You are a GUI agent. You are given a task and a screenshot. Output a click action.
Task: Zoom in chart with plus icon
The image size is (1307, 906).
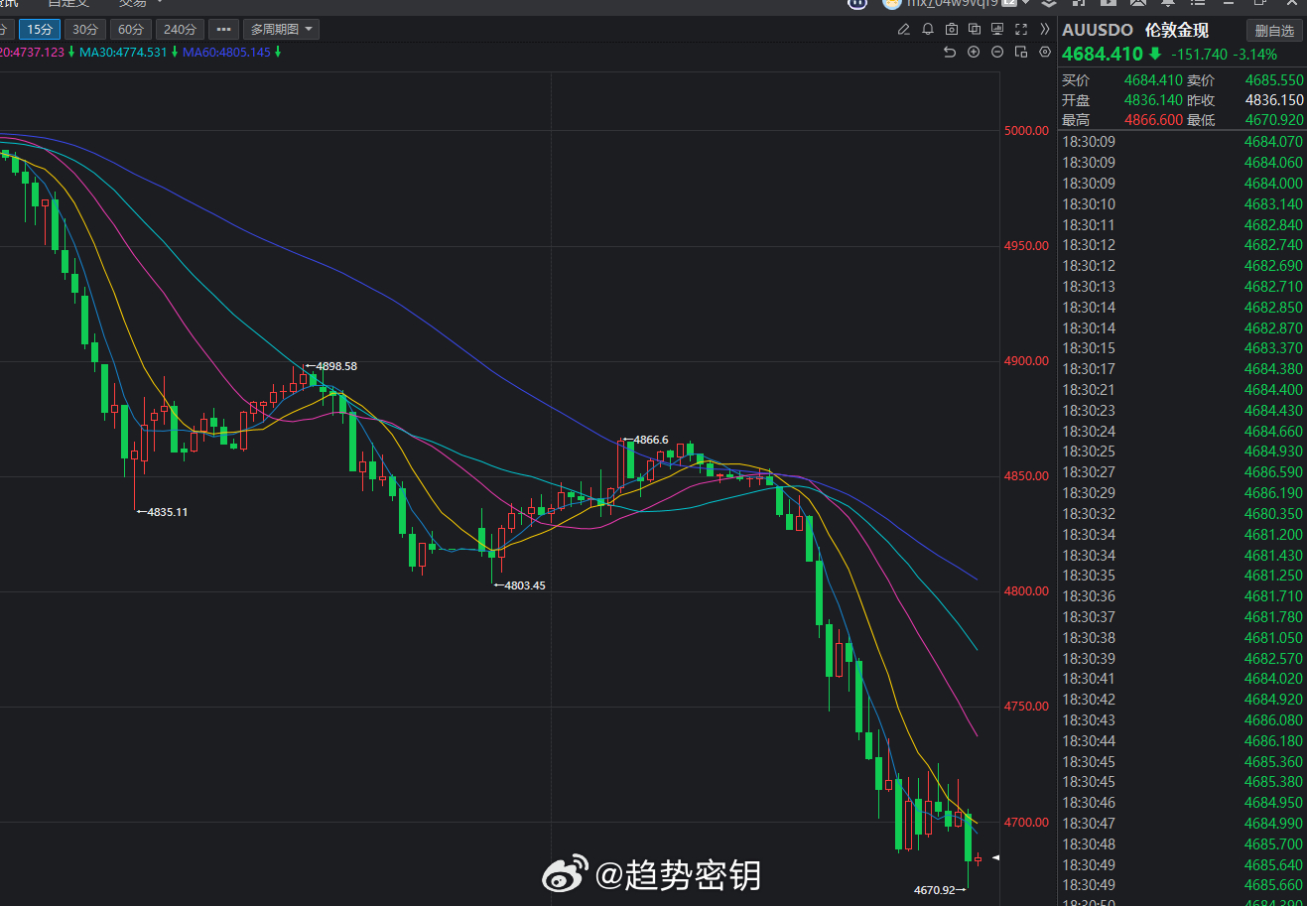(974, 53)
